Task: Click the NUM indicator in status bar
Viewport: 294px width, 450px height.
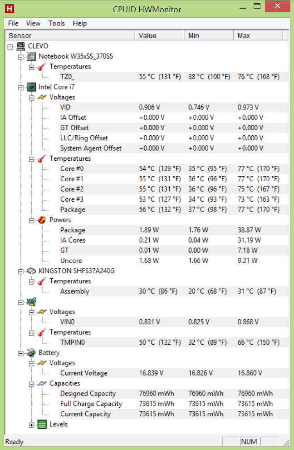Action: tap(249, 442)
